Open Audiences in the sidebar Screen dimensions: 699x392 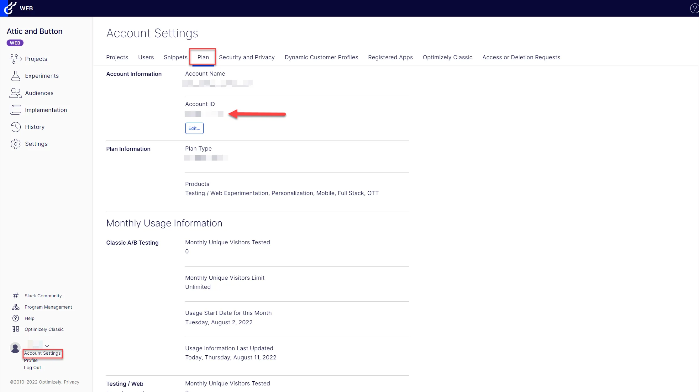39,93
